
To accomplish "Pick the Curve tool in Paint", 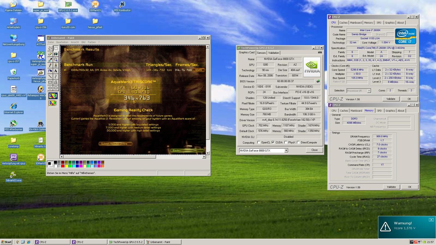I will (x=56, y=77).
